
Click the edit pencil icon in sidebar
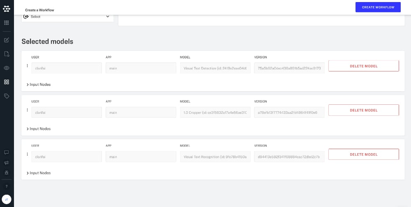click(x=7, y=40)
